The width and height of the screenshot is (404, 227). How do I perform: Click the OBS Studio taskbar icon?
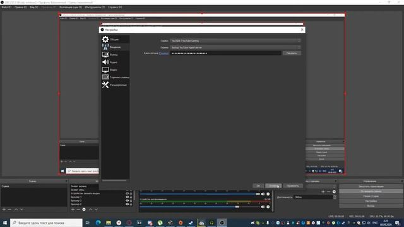(x=222, y=223)
